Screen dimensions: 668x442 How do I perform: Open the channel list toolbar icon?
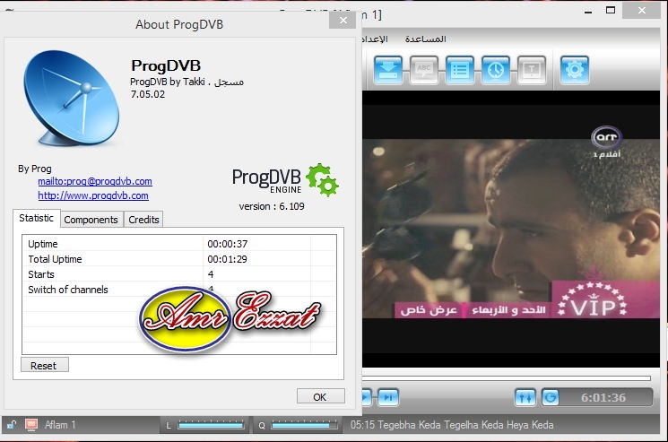[460, 70]
